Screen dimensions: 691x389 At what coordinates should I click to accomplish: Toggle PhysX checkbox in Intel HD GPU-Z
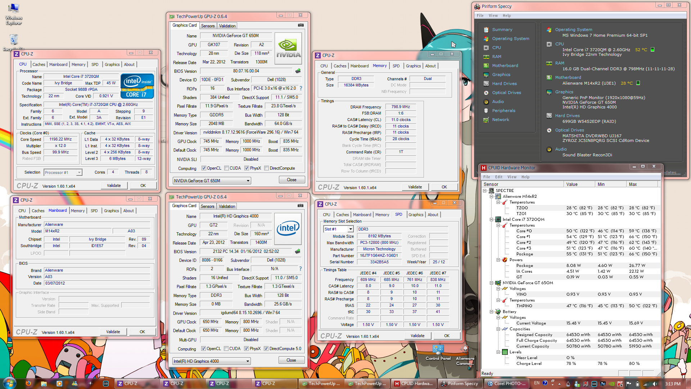[246, 349]
